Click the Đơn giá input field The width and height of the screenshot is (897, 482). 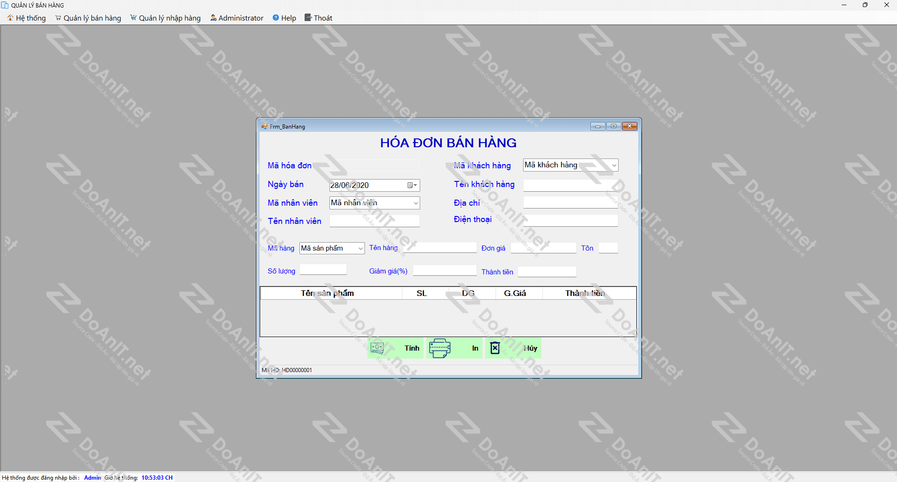point(543,248)
